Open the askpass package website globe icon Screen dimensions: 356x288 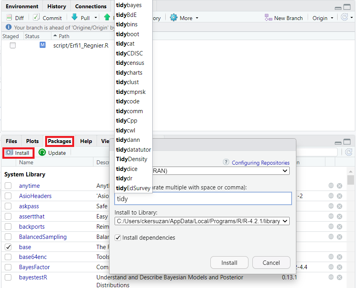pos(331,206)
